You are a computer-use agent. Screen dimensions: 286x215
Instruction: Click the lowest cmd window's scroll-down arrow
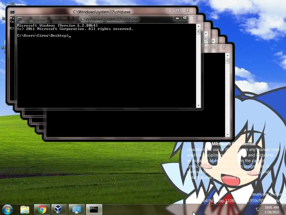coord(227,135)
